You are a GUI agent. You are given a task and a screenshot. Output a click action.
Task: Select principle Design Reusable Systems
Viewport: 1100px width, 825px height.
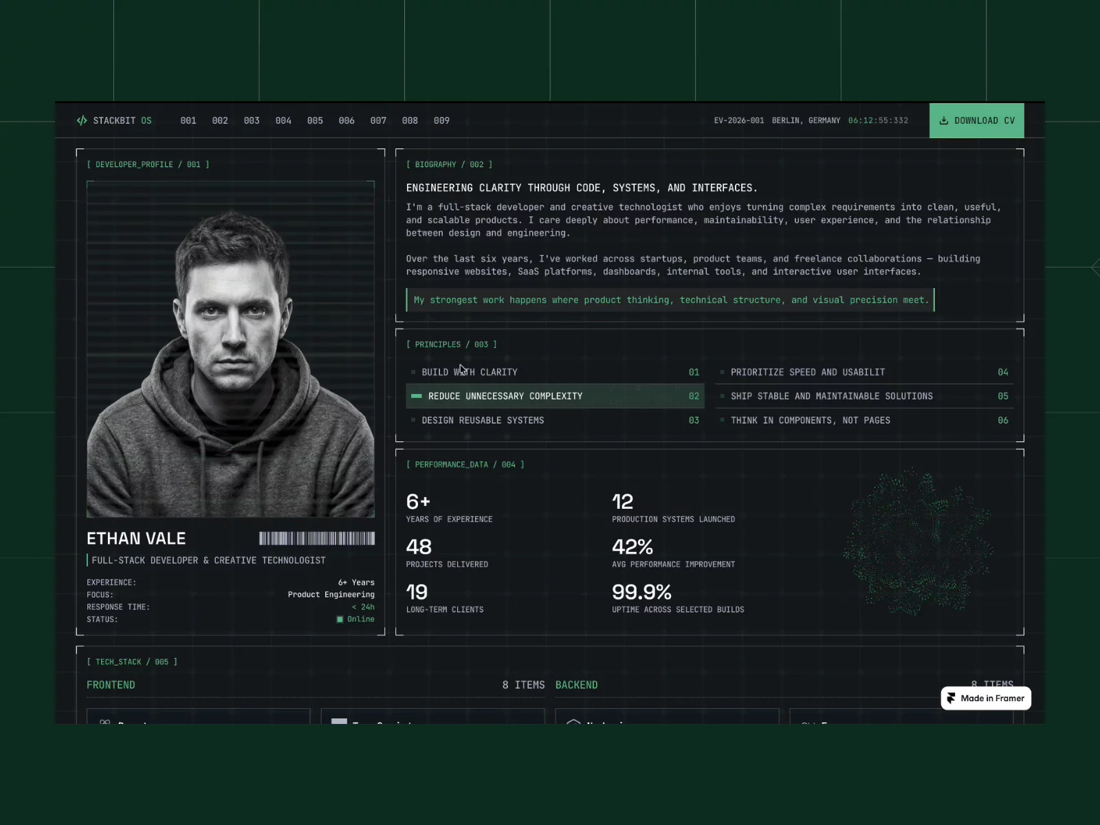(555, 420)
